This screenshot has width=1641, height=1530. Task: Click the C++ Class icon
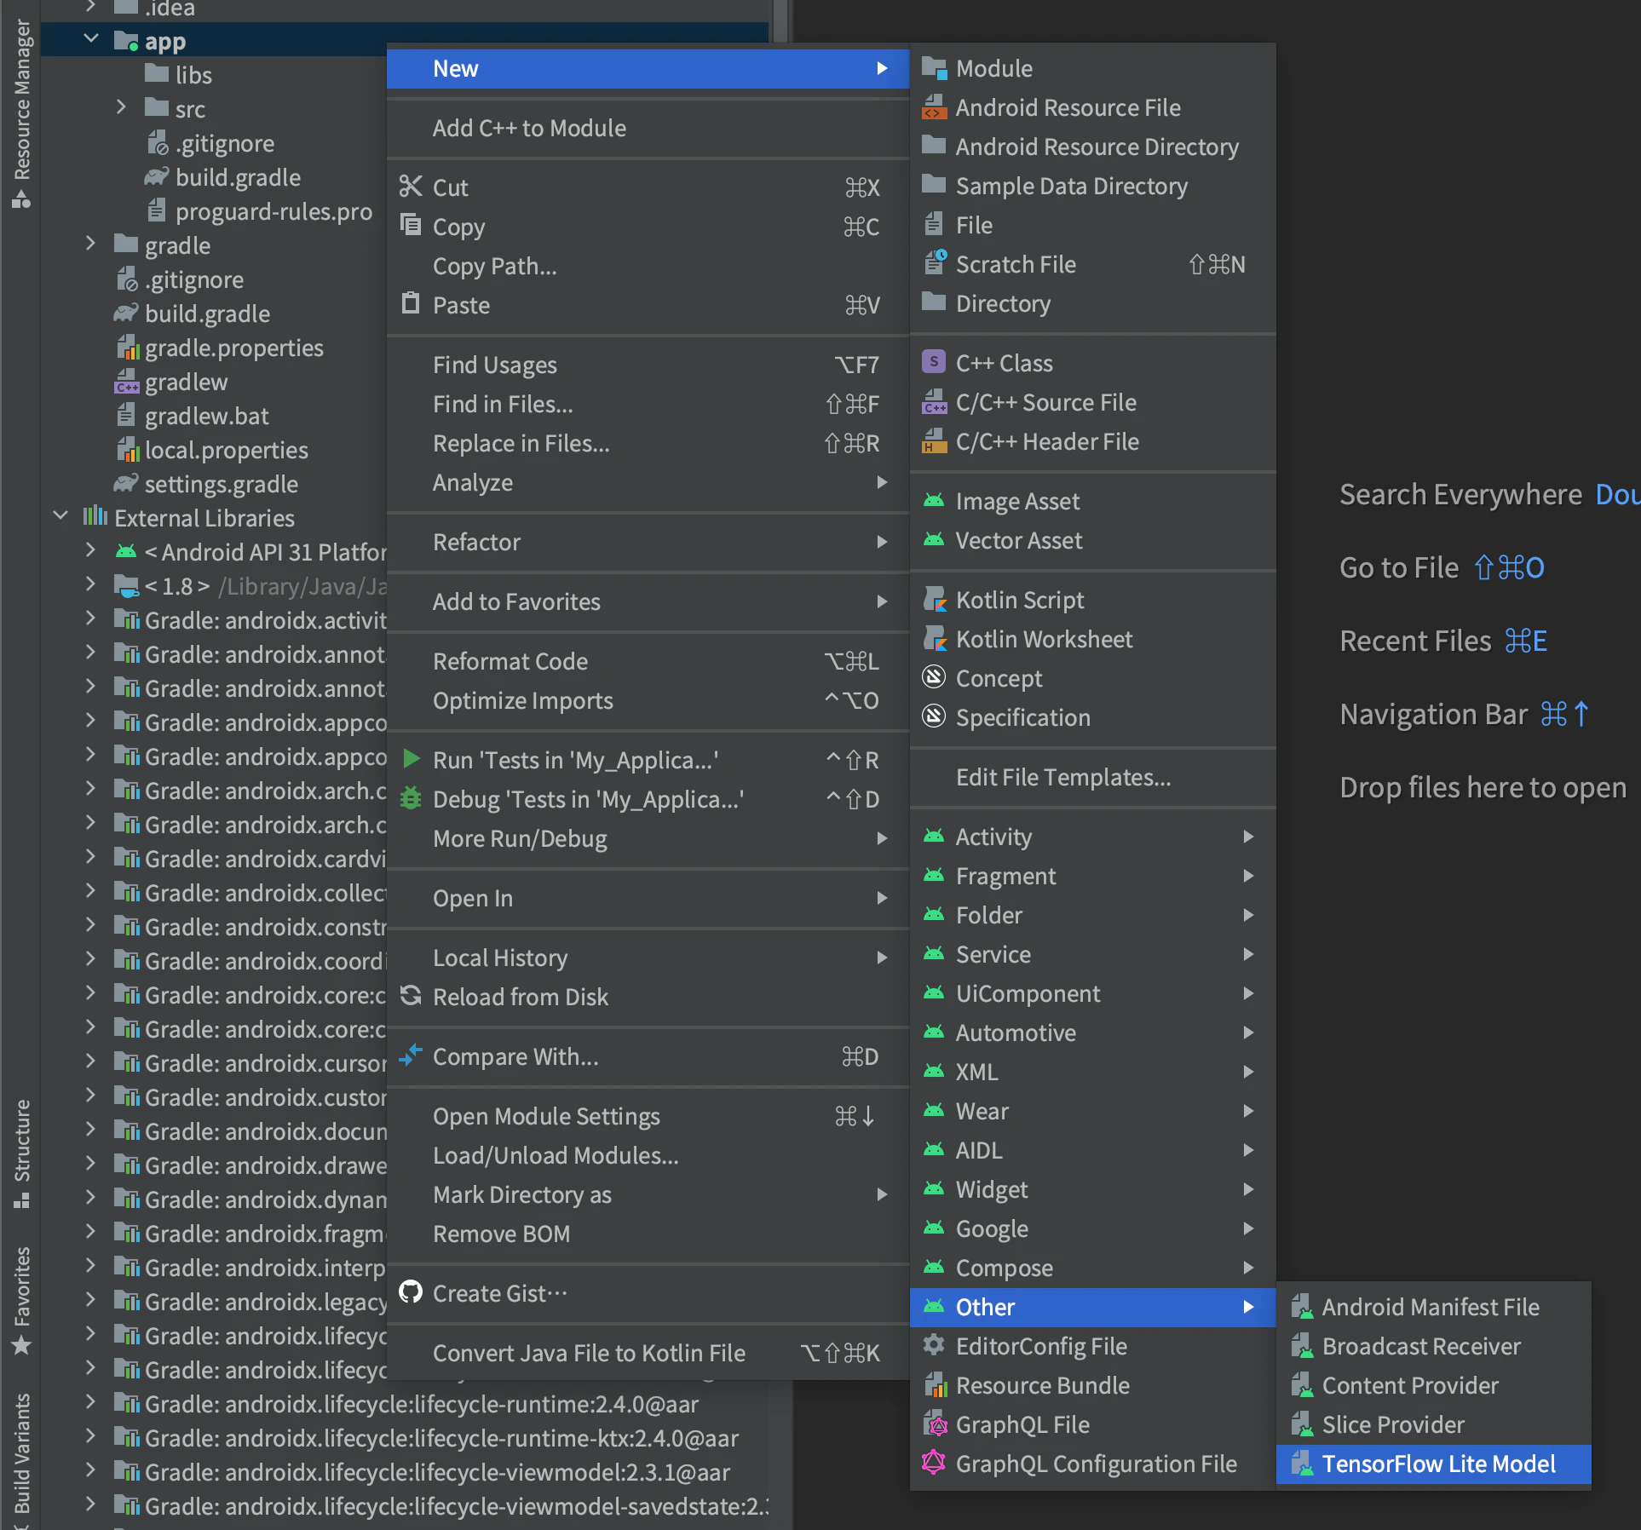(x=934, y=361)
